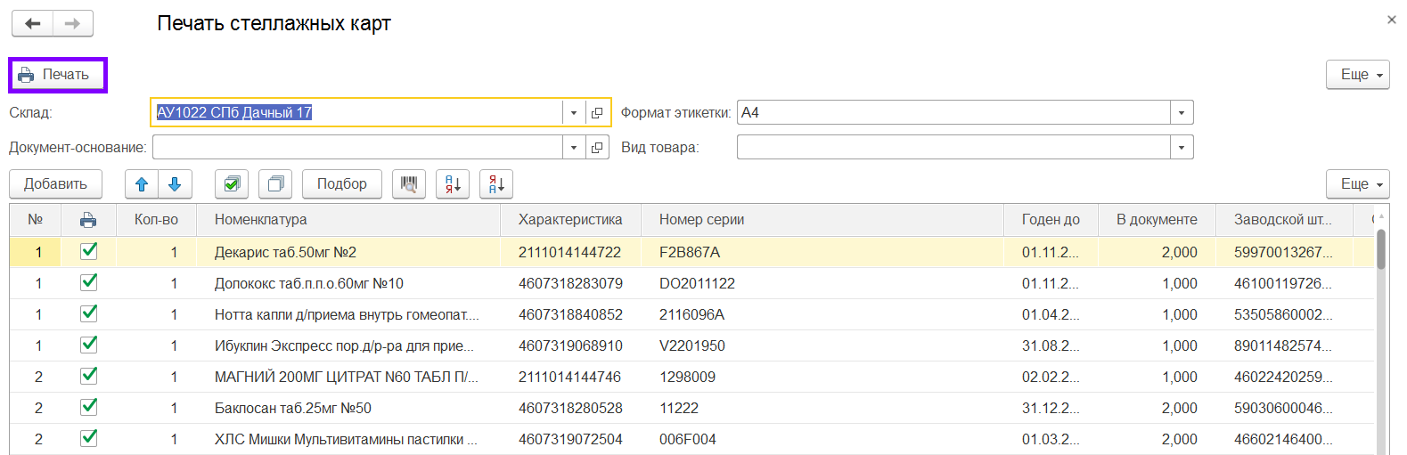Screen dimensions: 1407x455
Task: Check all rows using green checkmark icon
Action: 232,184
